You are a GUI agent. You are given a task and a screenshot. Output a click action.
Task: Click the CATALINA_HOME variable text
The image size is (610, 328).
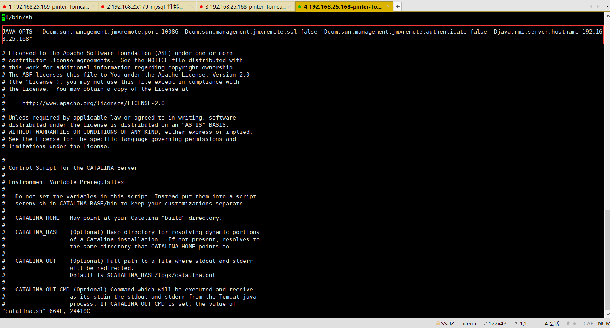(x=37, y=218)
